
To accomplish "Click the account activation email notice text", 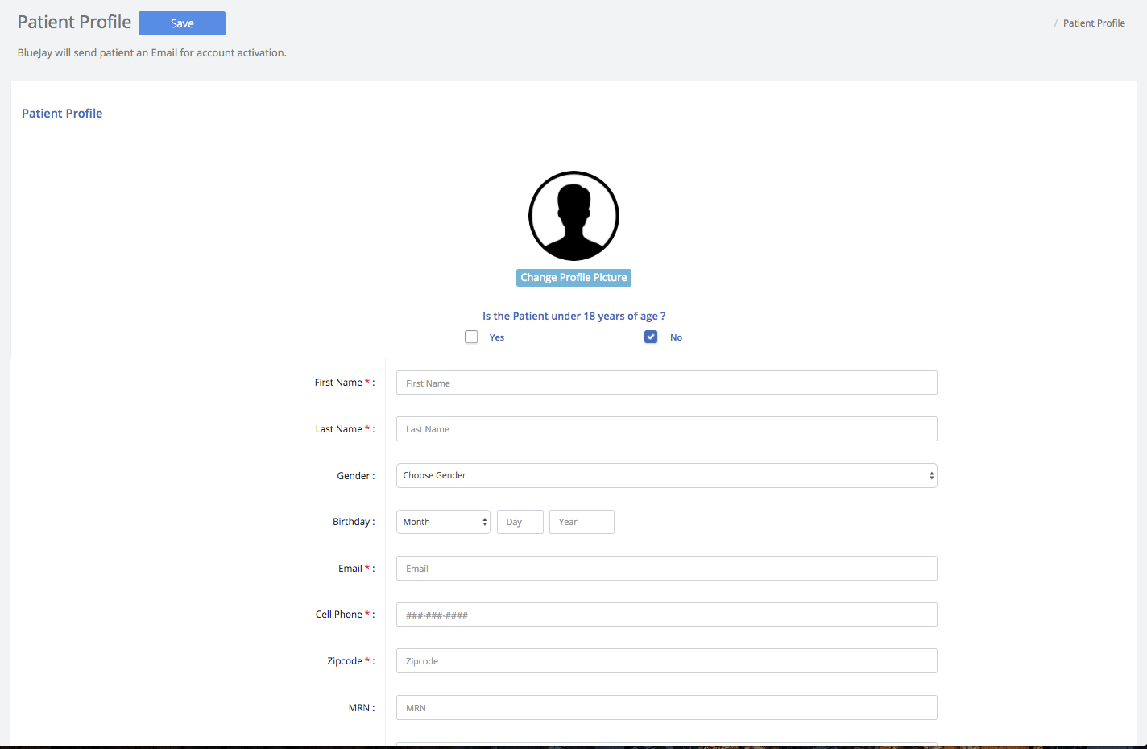I will (x=152, y=52).
